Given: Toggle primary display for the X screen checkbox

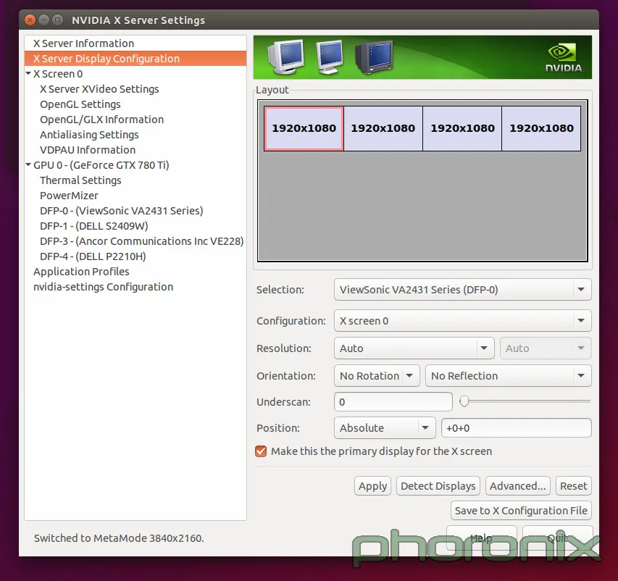Looking at the screenshot, I should (x=261, y=451).
